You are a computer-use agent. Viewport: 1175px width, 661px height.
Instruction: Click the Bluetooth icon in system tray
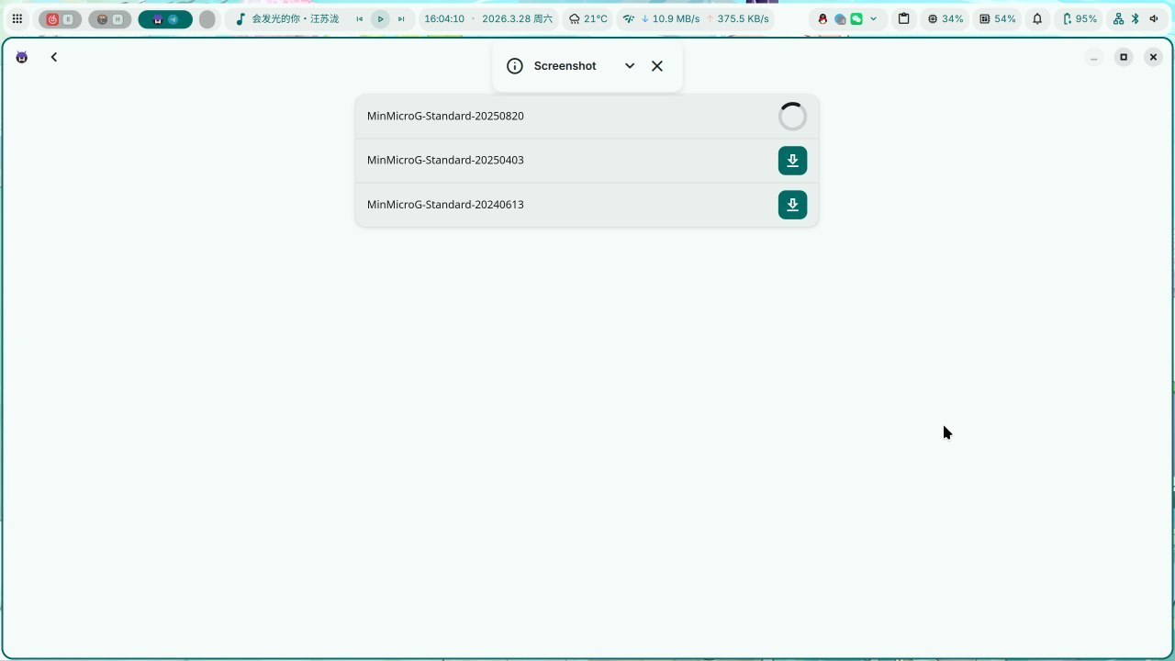point(1135,18)
